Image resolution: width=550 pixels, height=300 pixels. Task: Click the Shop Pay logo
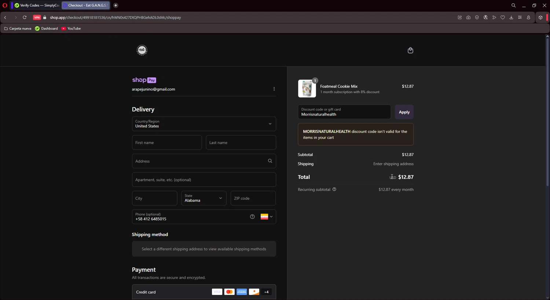click(x=144, y=80)
